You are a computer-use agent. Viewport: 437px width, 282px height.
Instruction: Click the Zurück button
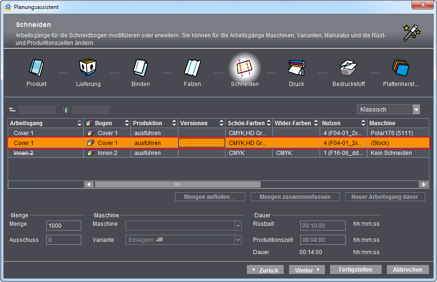pos(265,270)
